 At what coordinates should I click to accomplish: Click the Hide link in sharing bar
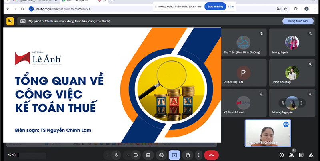231,6
